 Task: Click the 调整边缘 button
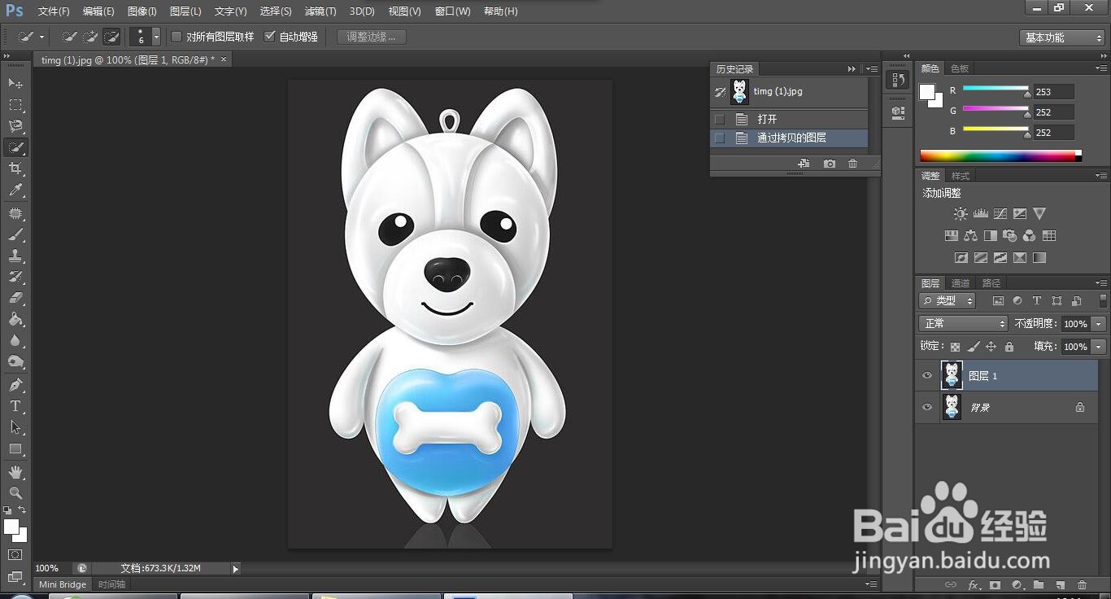[370, 37]
